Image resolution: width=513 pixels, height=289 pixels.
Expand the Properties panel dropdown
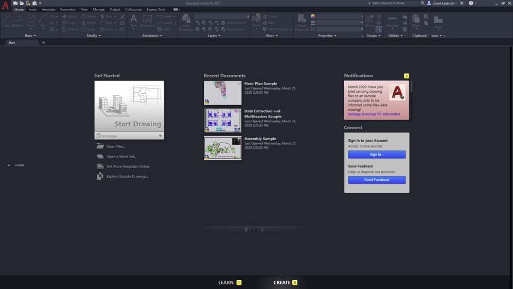point(327,36)
